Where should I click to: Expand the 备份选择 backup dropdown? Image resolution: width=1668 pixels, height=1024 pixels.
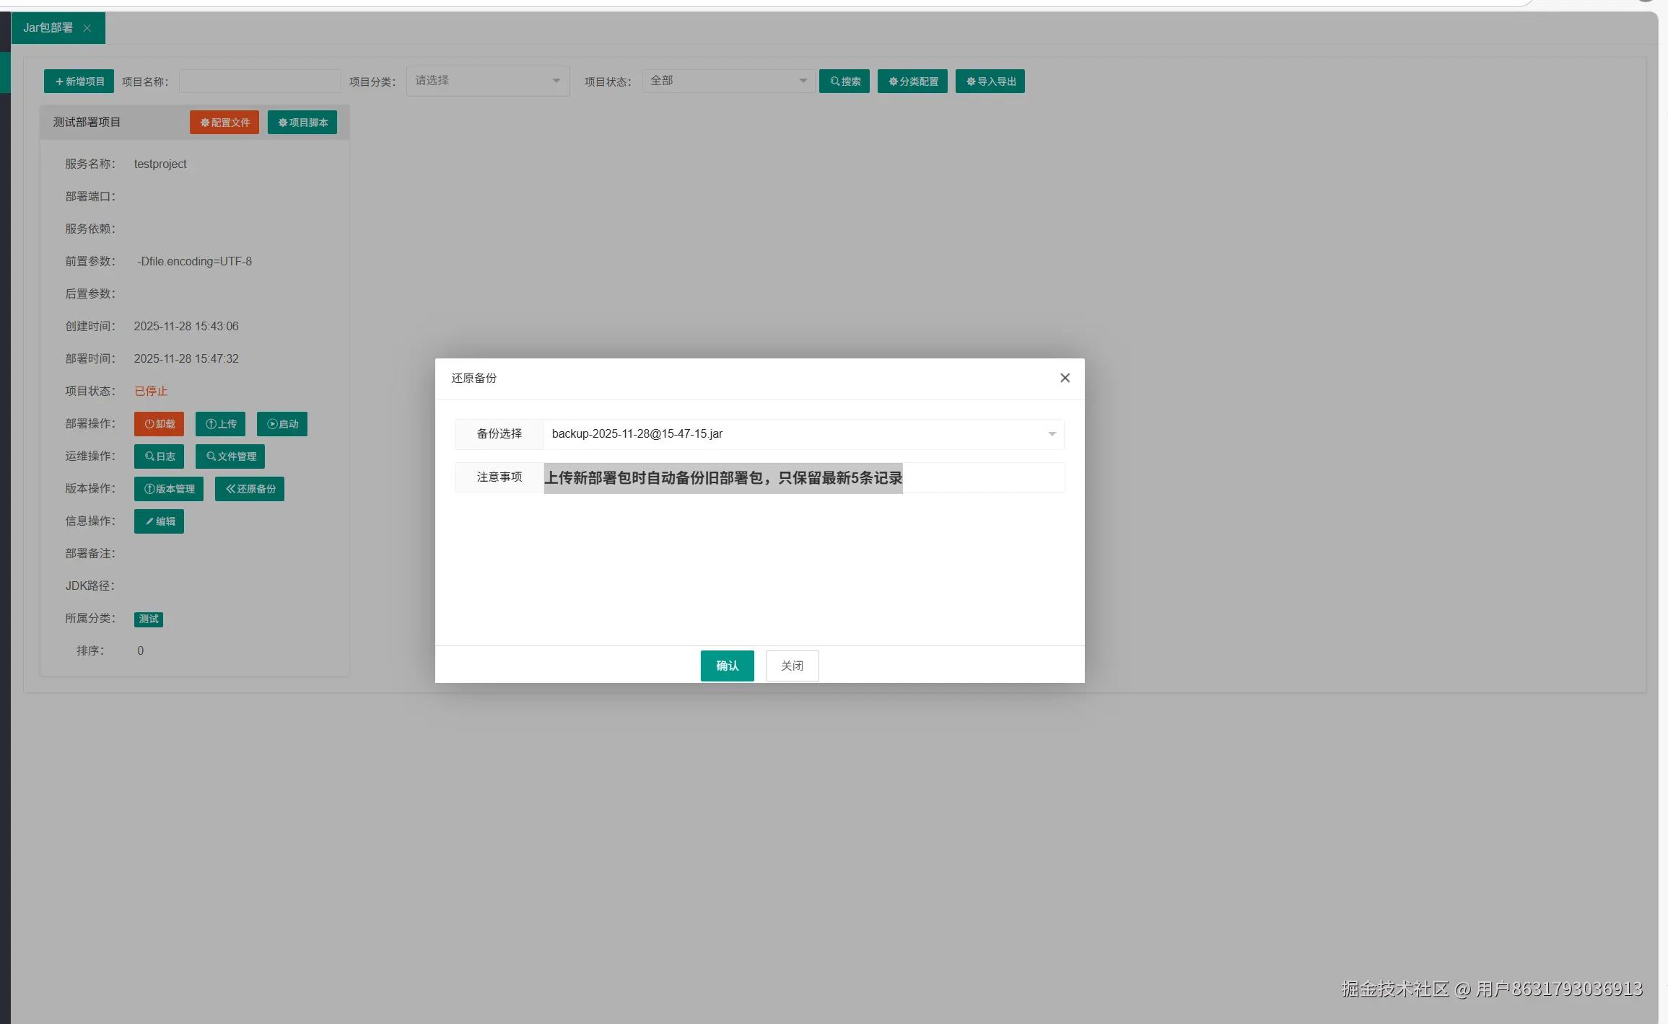[803, 434]
